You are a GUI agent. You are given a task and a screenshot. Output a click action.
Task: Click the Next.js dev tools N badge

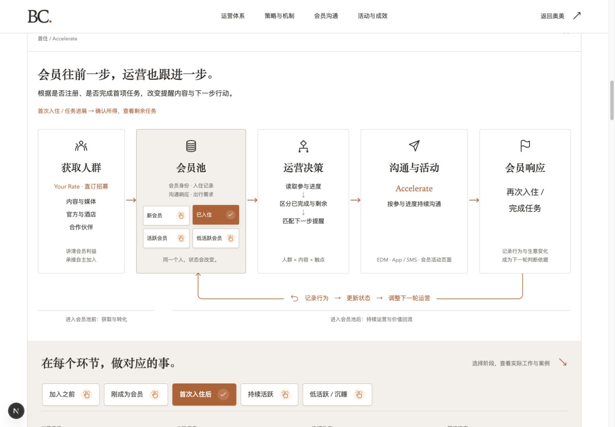tap(16, 411)
